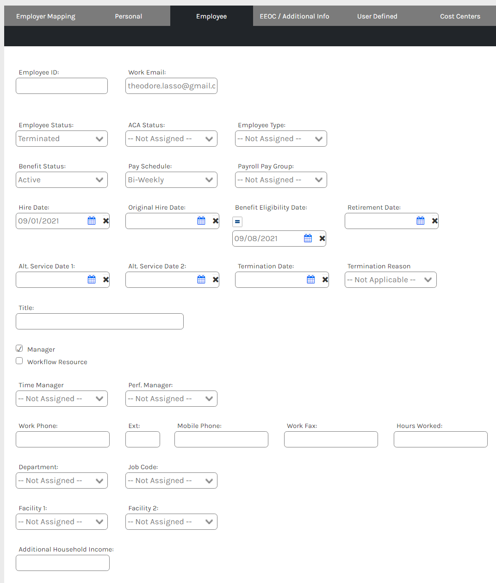Enable the Workflow Resource checkbox

click(19, 361)
